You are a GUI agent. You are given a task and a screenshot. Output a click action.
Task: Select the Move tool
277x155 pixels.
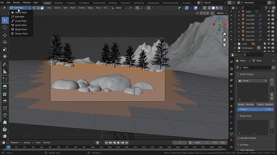tap(5, 35)
